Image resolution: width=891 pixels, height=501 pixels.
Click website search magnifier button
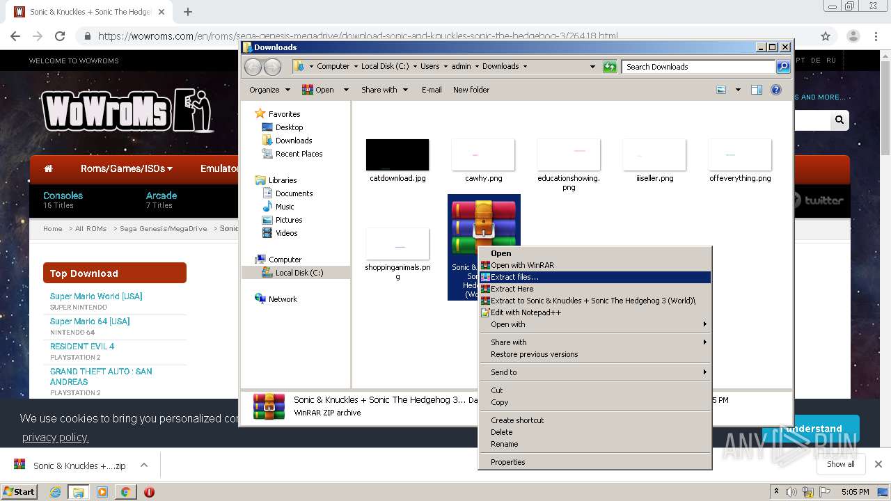point(839,120)
